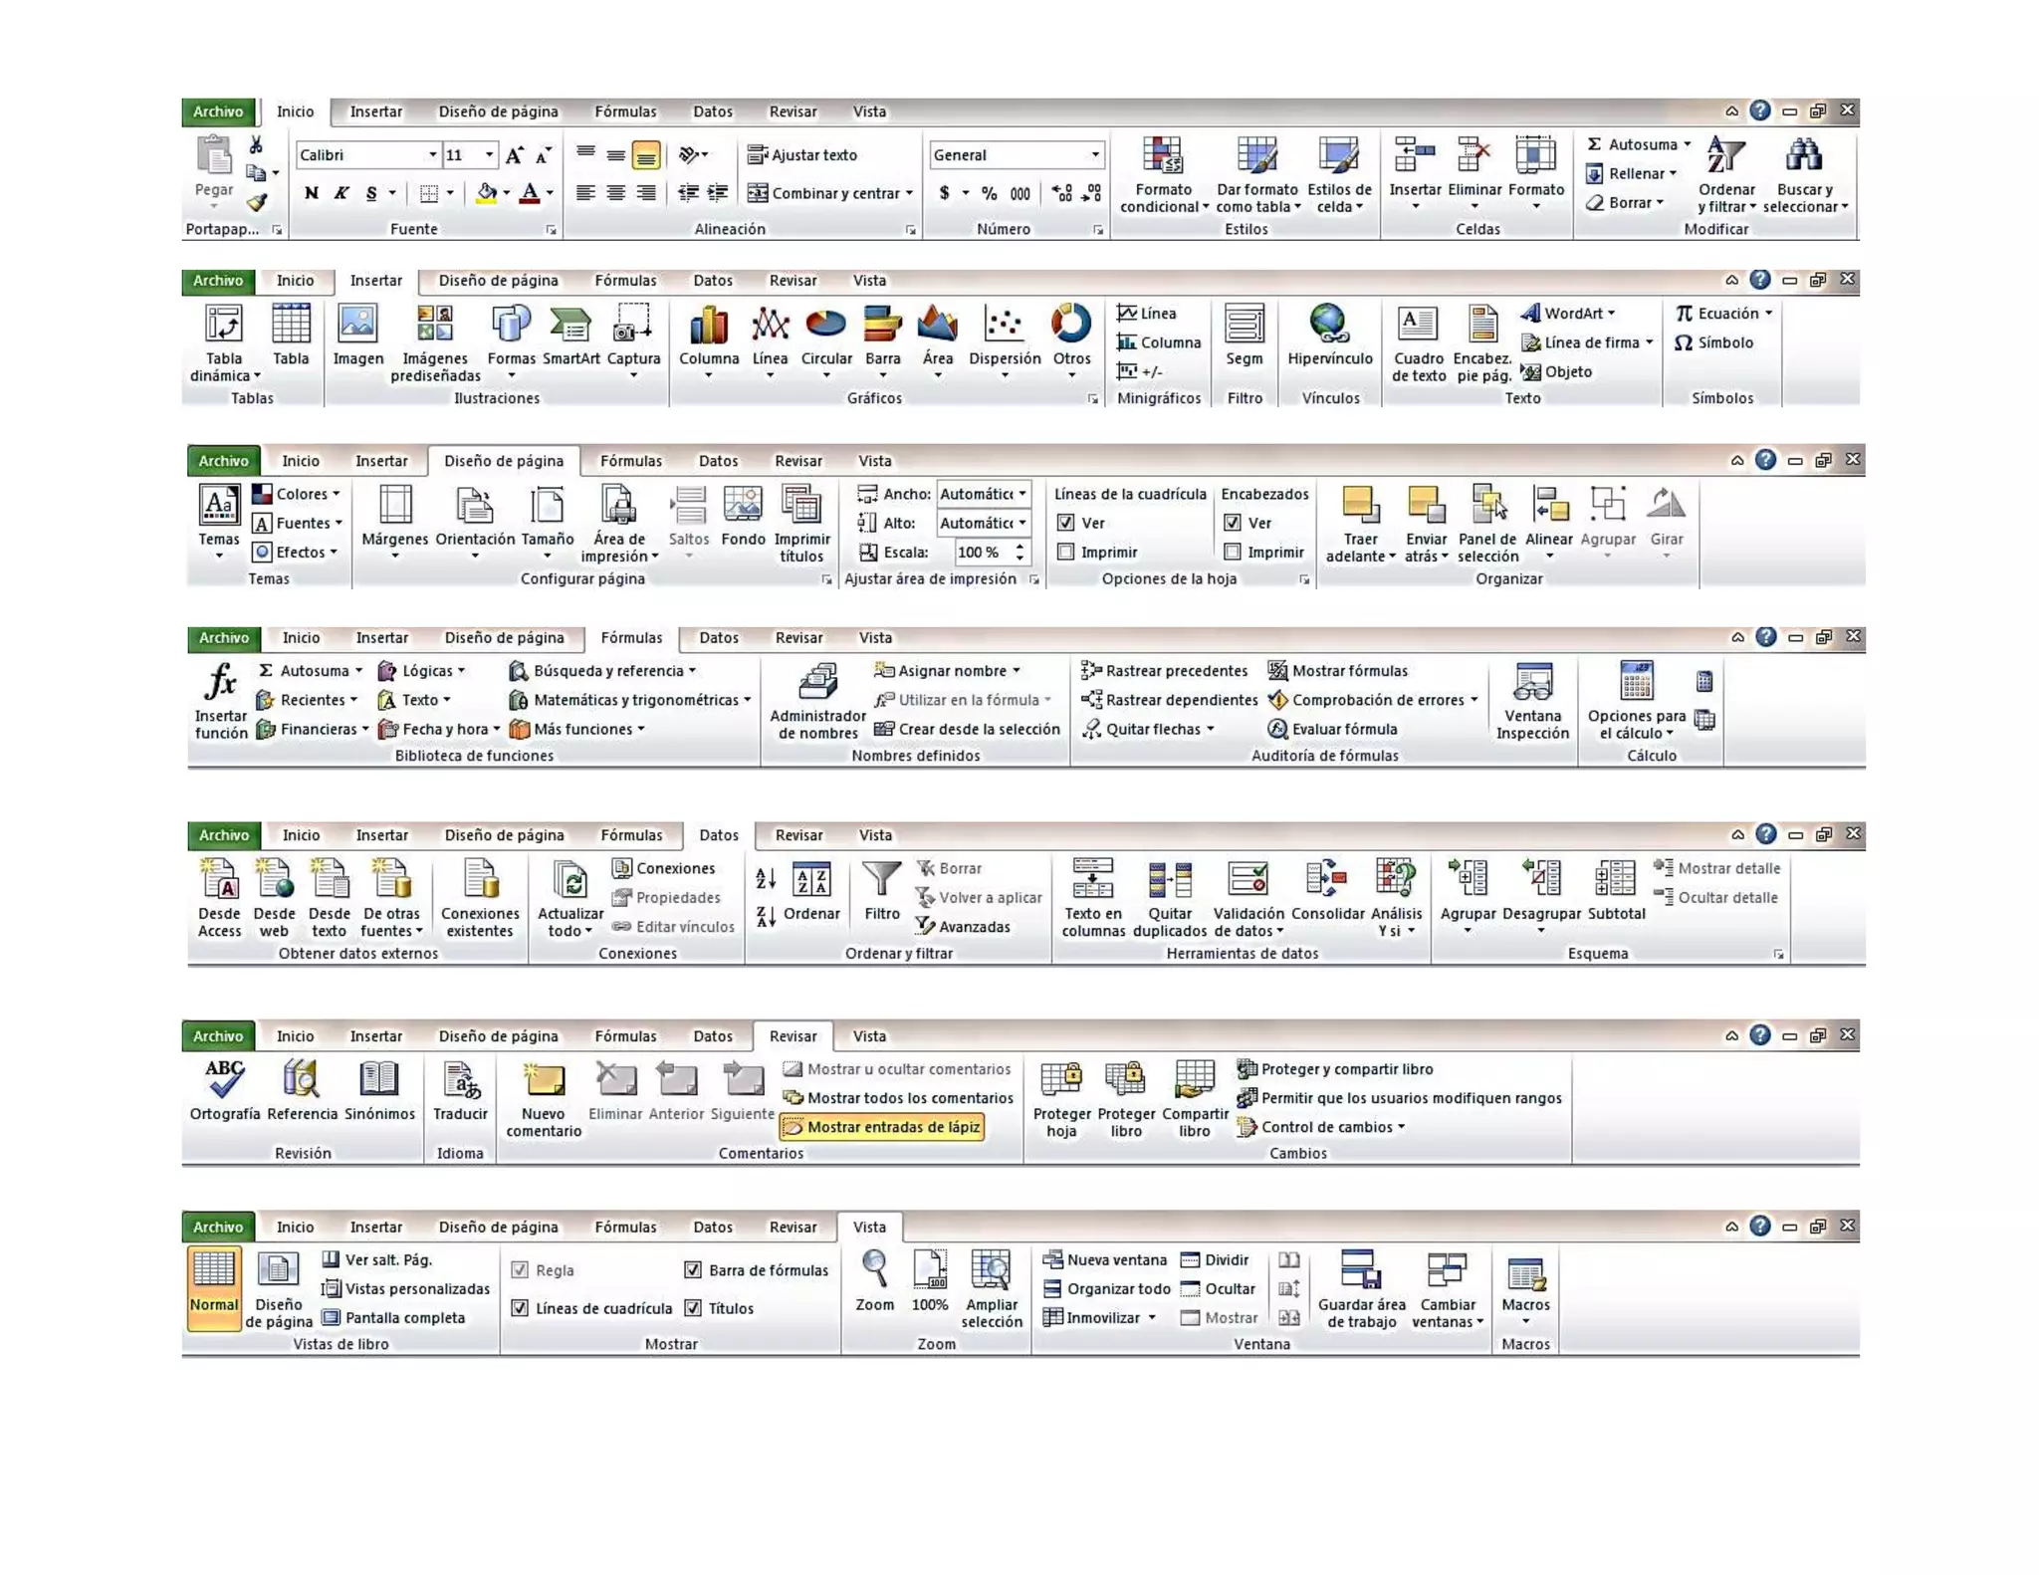Increase Escala with stepper up arrow
This screenshot has width=2039, height=1575.
1019,546
